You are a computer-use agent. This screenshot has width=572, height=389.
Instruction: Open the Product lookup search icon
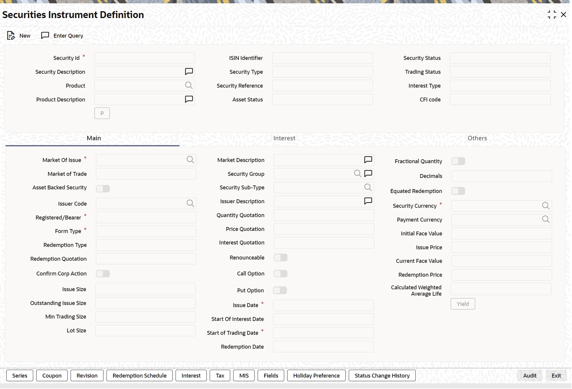pos(189,86)
